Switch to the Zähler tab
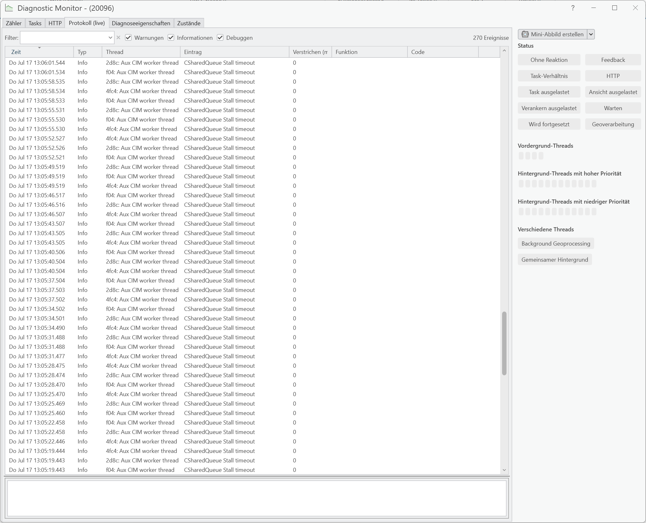 point(14,23)
